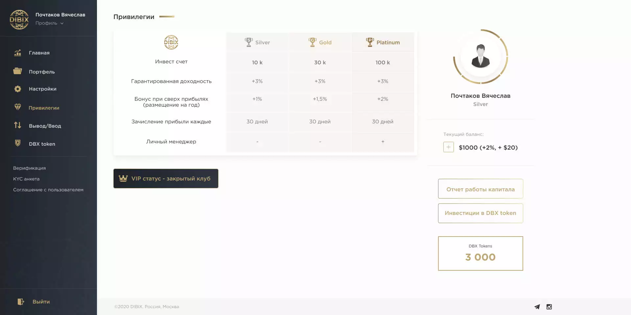Screen dimensions: 631x315
Task: Open Вывод/Ввод section
Action: (45, 126)
